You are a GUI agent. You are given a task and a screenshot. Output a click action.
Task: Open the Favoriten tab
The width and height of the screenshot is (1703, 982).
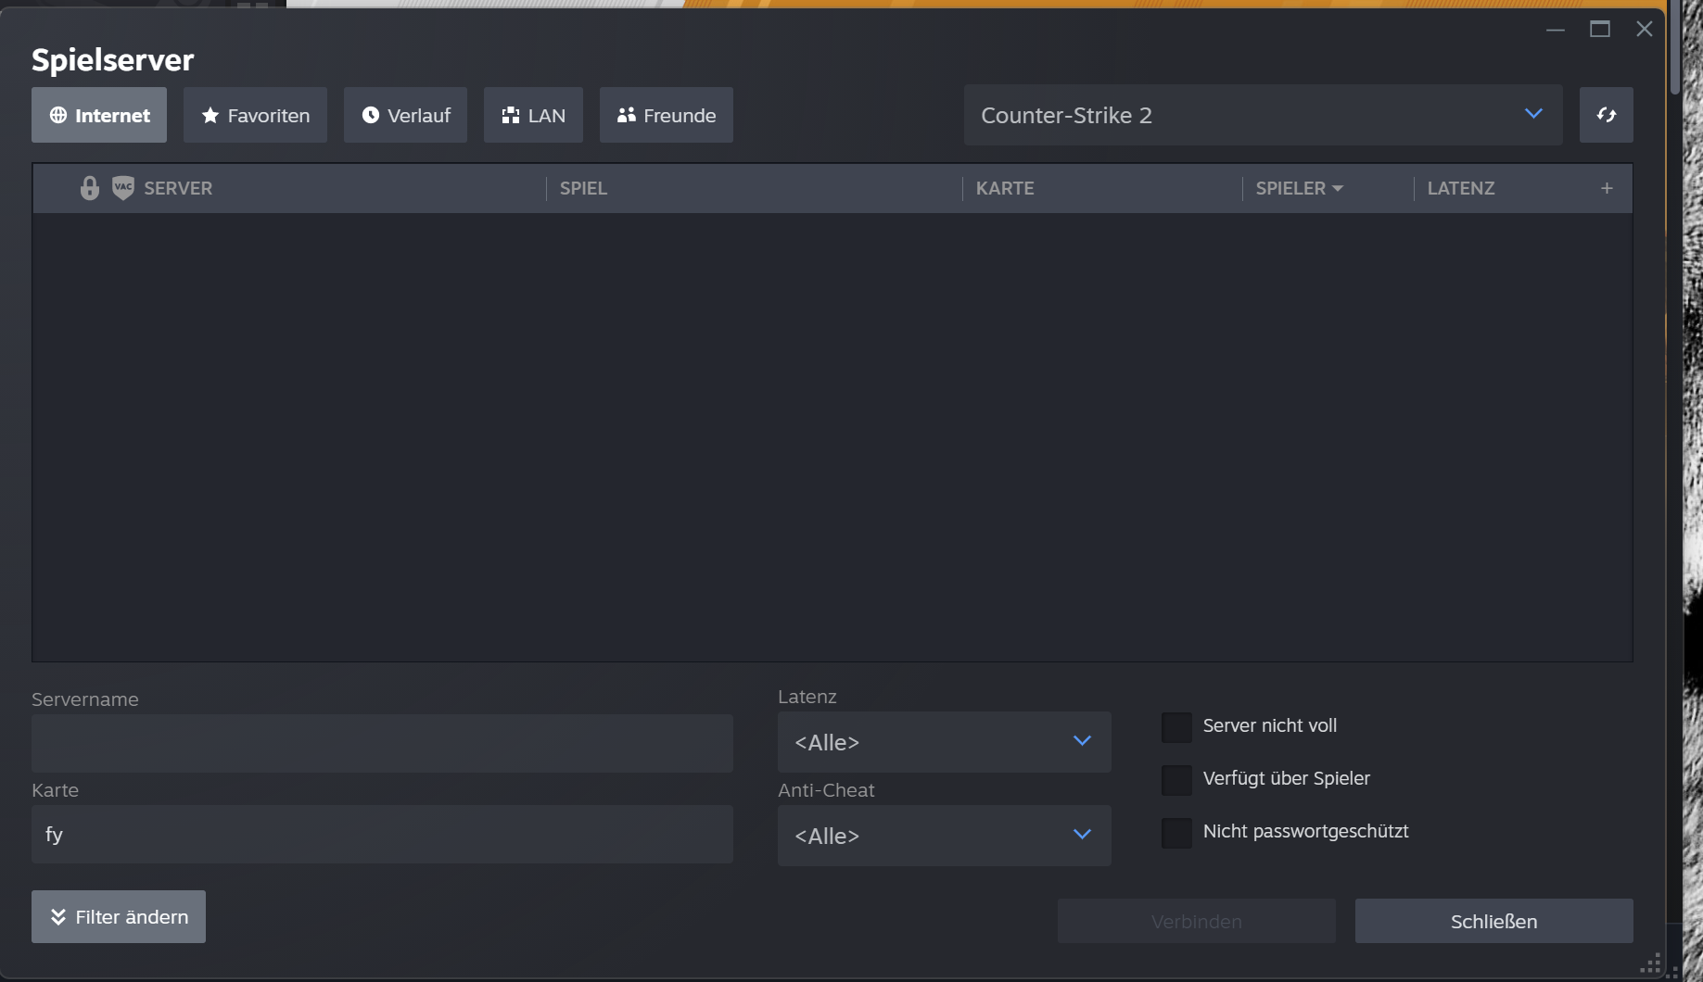coord(255,115)
